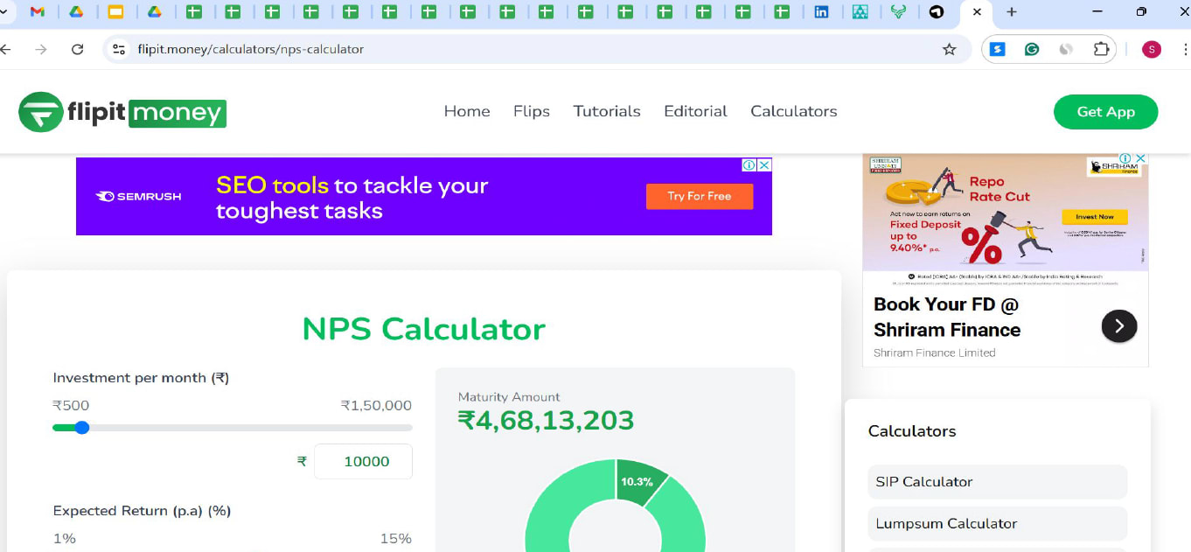Reload the NPS calculator page
This screenshot has height=552, width=1191.
(x=77, y=49)
